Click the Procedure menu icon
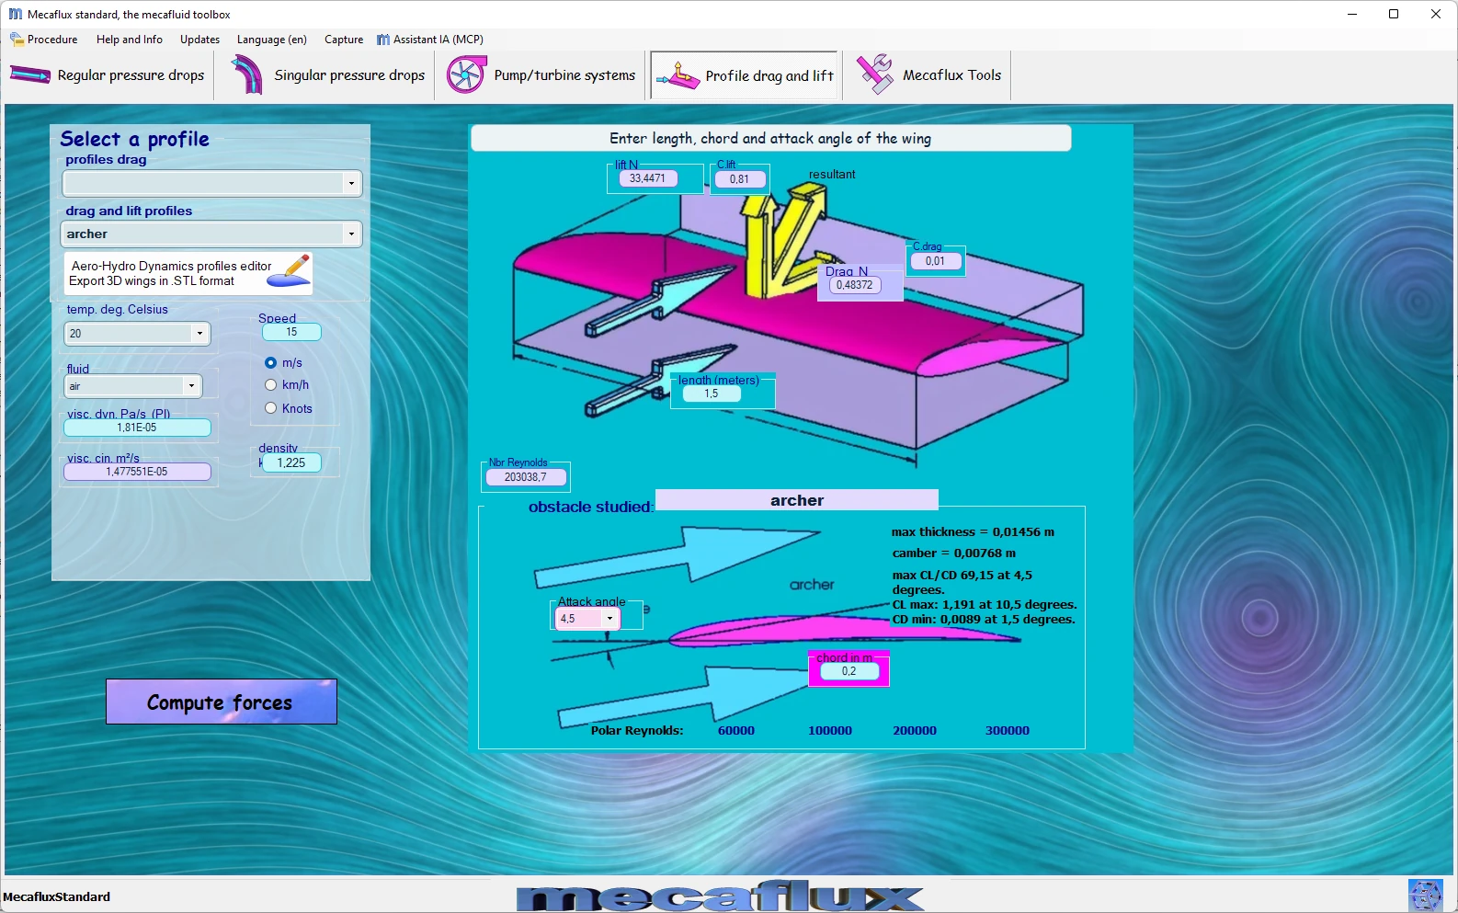This screenshot has width=1458, height=913. click(x=17, y=40)
